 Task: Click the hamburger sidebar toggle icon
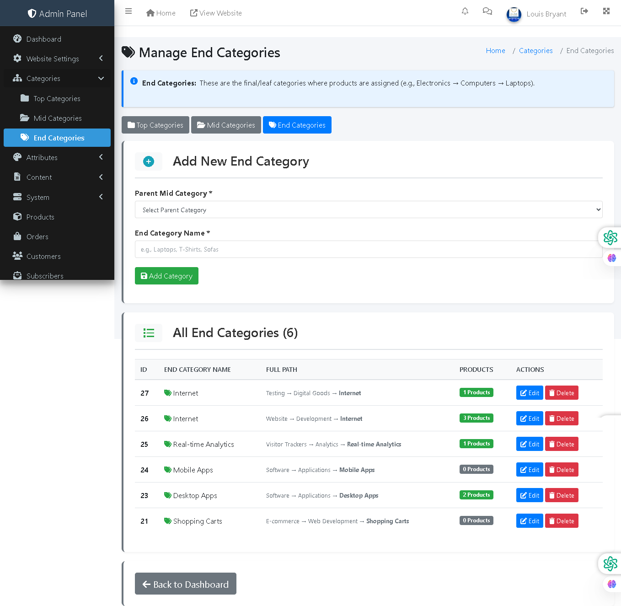128,11
